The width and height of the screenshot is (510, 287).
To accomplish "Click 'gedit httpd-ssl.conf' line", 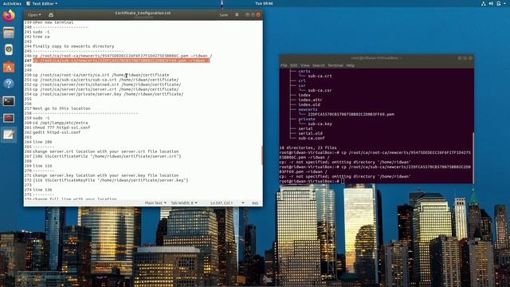I will click(57, 132).
